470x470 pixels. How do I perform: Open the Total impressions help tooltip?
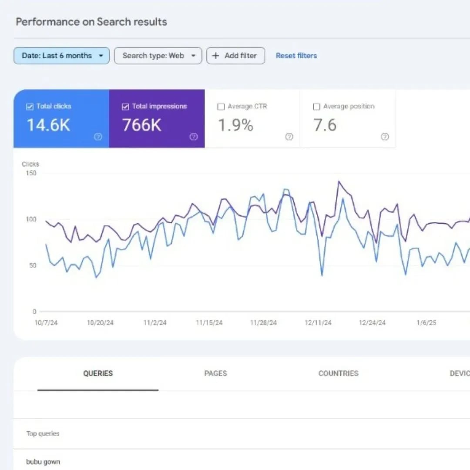point(194,137)
